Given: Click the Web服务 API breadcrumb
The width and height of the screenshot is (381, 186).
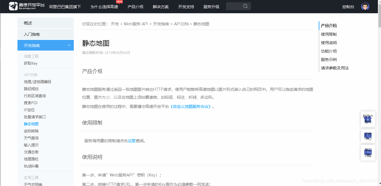Looking at the screenshot, I should tap(136, 24).
